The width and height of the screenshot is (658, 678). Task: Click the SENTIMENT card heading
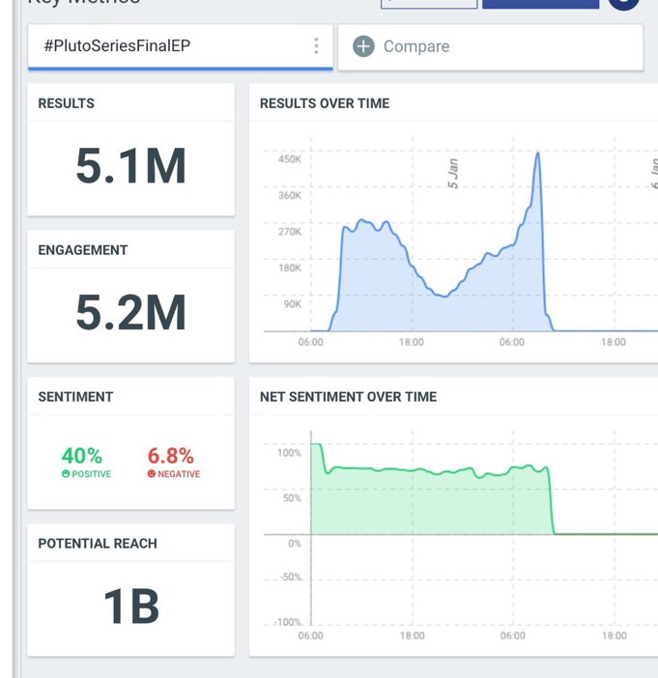point(75,397)
